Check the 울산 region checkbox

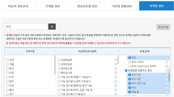(7, 90)
